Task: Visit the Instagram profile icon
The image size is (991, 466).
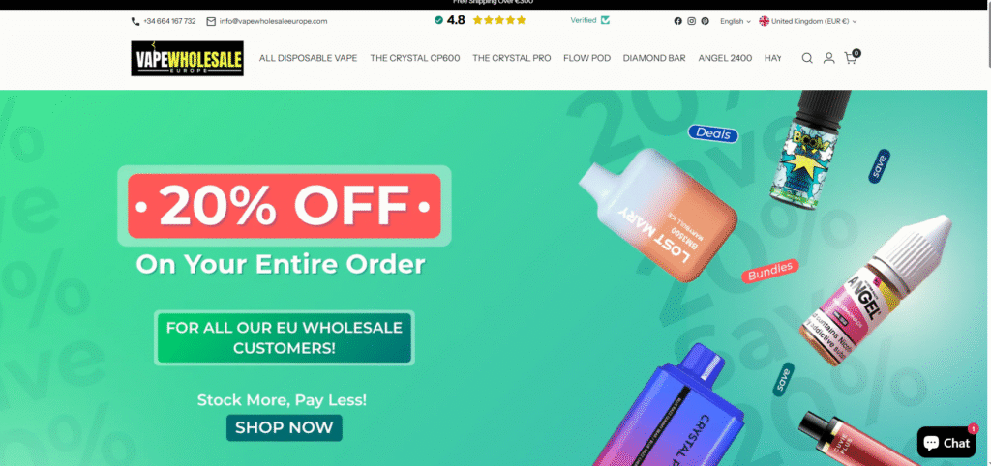Action: (691, 21)
